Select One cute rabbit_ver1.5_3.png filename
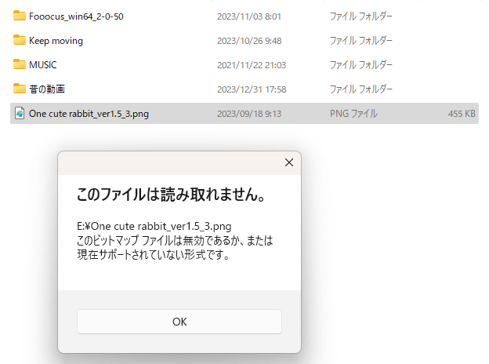The image size is (489, 364). [x=89, y=114]
